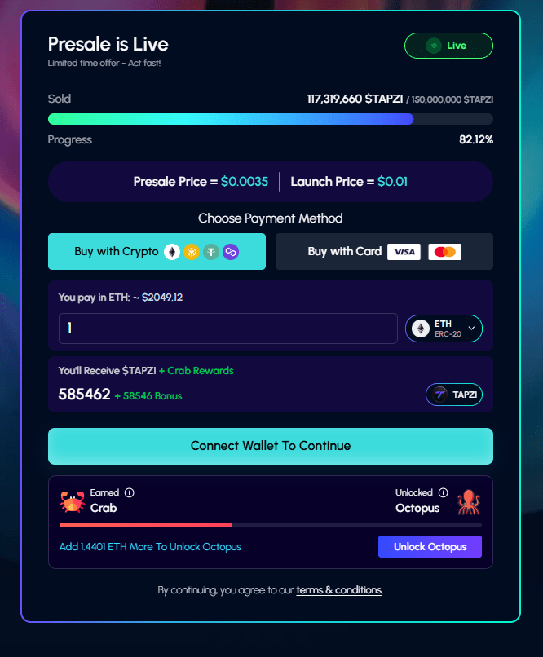Click the Mastercard logo
The width and height of the screenshot is (543, 657).
[x=444, y=252]
